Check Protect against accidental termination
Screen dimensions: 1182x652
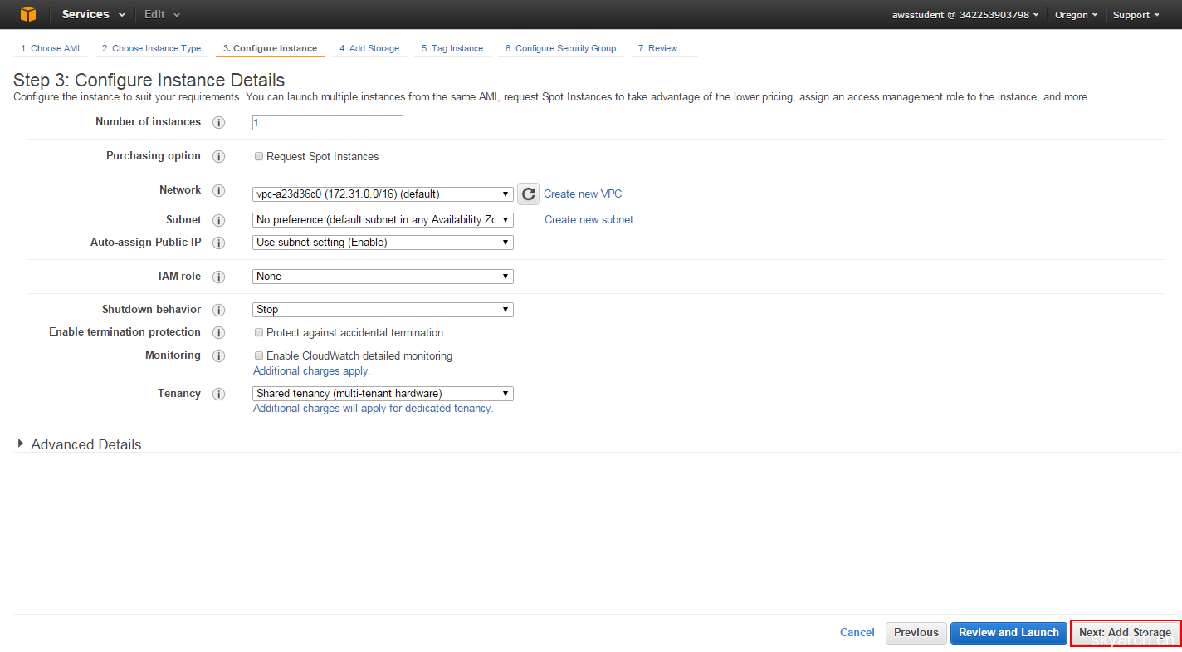click(x=259, y=332)
